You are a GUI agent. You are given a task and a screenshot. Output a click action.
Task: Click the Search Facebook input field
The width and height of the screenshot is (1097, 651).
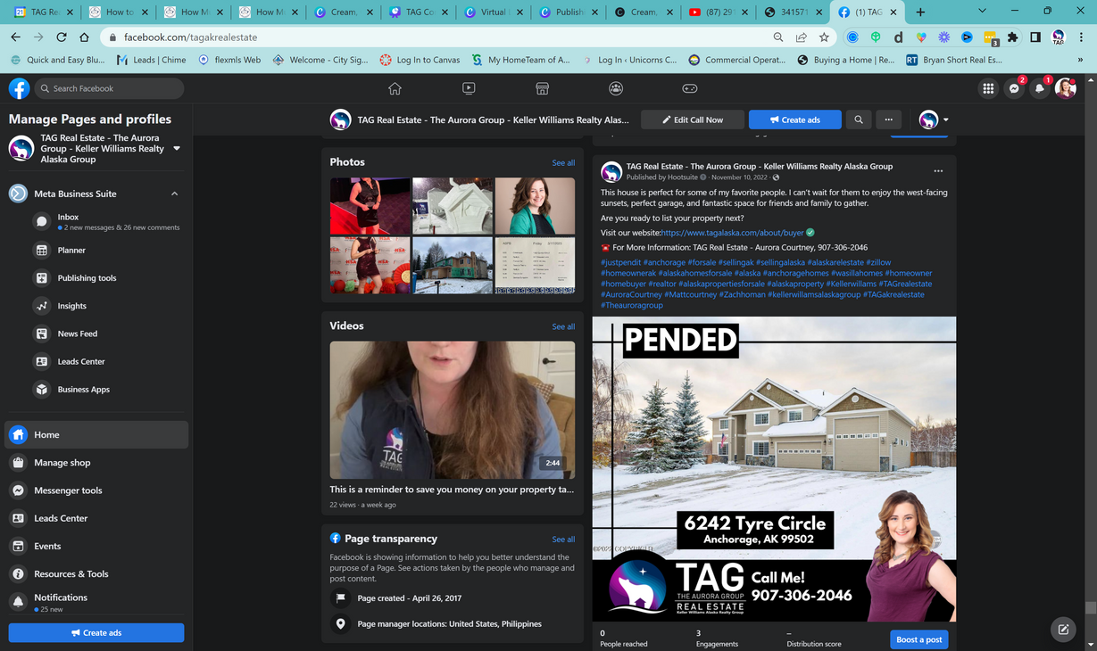pos(110,88)
